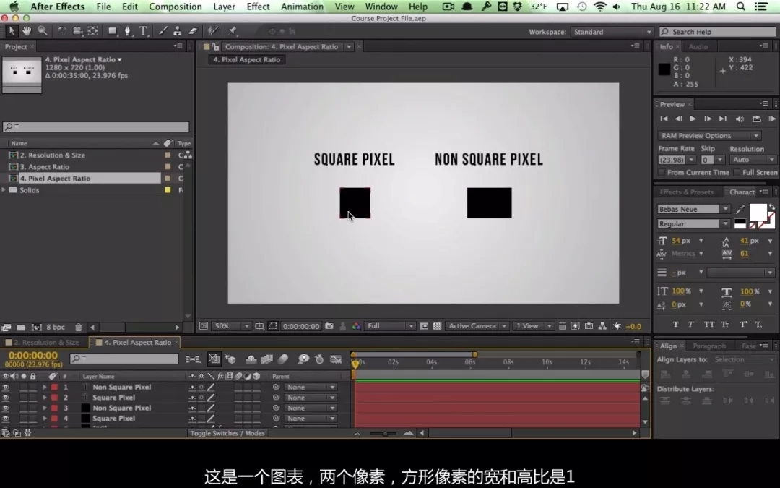This screenshot has width=780, height=488.
Task: Click the Brainstorm icon in timeline
Action: pyautogui.click(x=303, y=359)
